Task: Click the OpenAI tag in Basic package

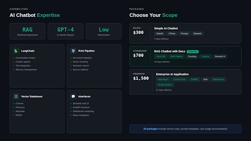Action: click(x=159, y=34)
